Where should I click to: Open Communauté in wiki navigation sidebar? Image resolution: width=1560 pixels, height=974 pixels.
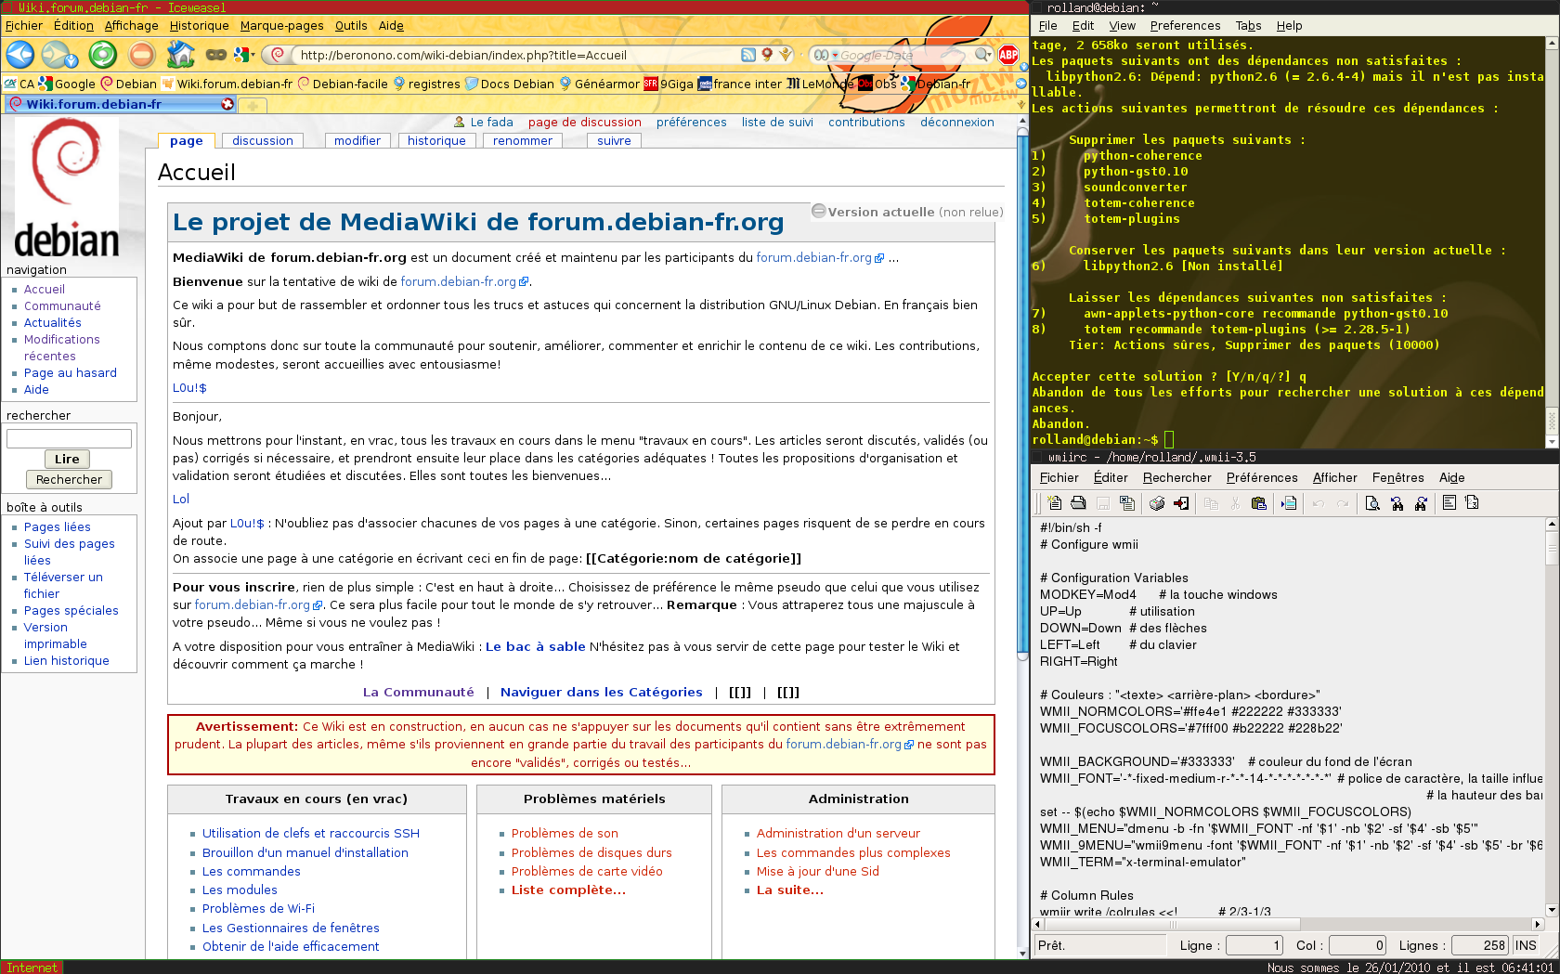tap(62, 305)
